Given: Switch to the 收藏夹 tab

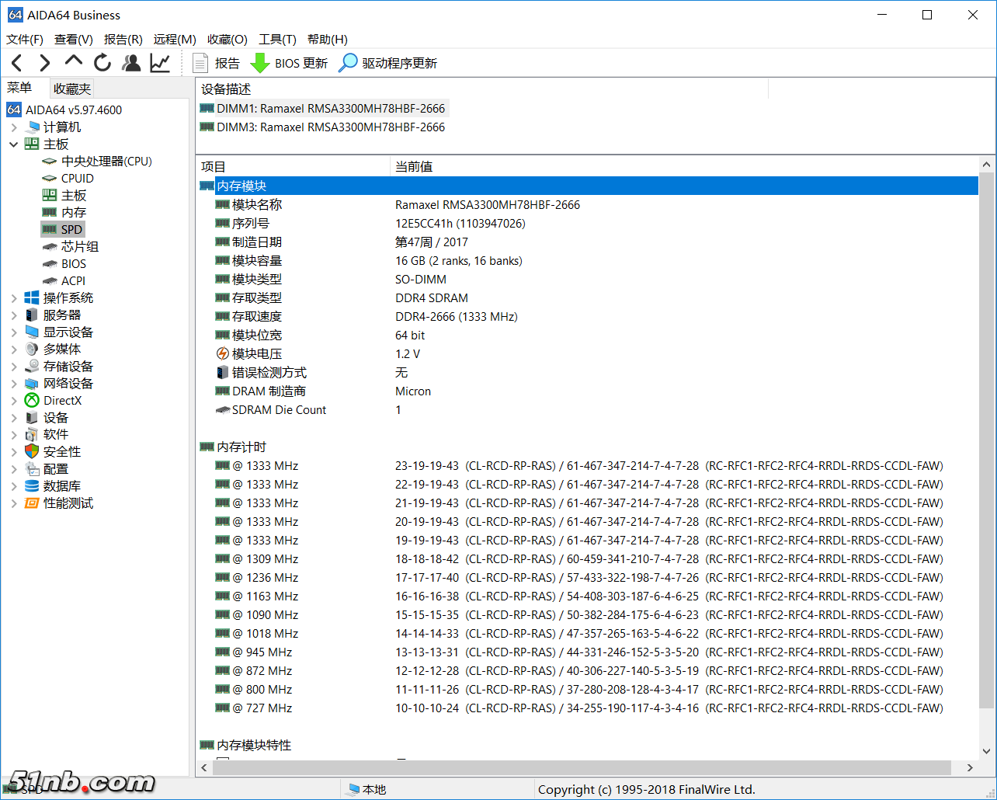Looking at the screenshot, I should point(72,89).
